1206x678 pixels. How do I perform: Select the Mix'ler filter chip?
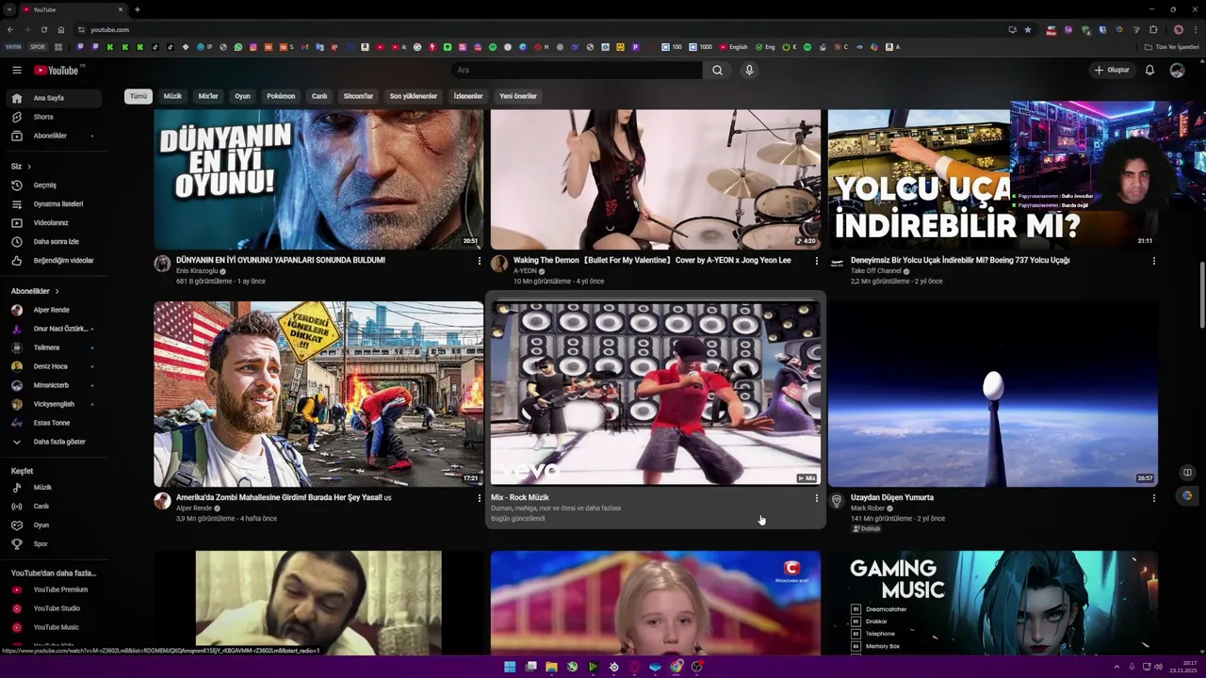point(208,96)
